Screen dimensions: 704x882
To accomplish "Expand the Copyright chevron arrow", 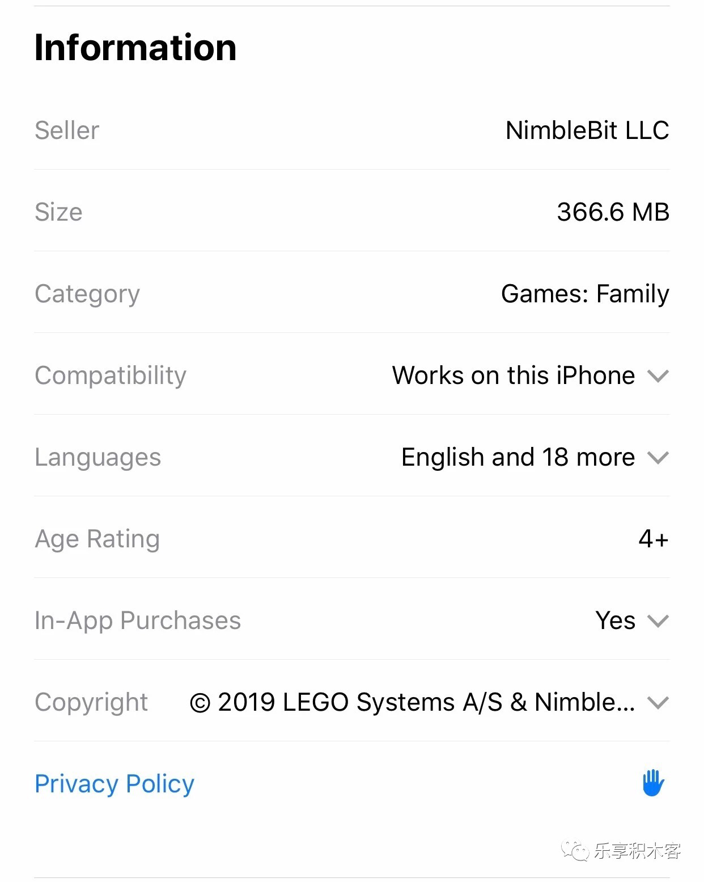I will coord(658,702).
